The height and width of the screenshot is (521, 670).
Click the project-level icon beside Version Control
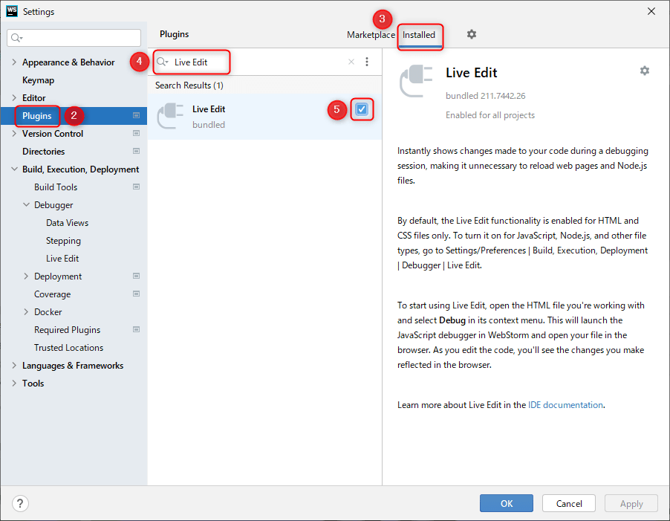pos(137,133)
